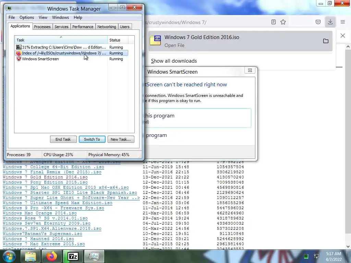Sort by Status column header
The height and width of the screenshot is (263, 351).
pos(118,40)
